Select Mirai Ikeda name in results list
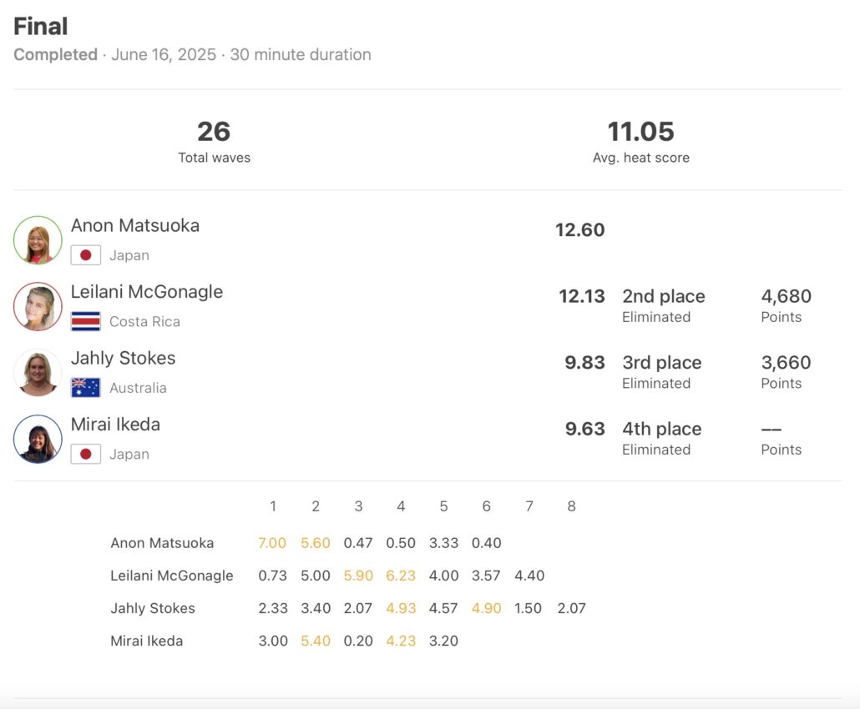 [115, 425]
